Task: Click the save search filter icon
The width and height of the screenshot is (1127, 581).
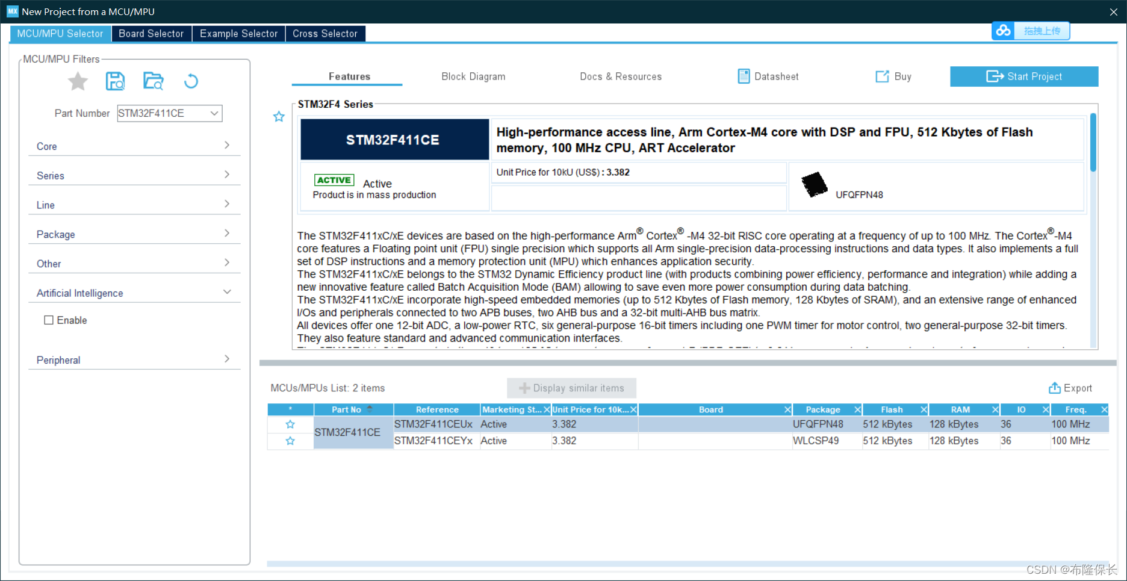Action: (x=115, y=81)
